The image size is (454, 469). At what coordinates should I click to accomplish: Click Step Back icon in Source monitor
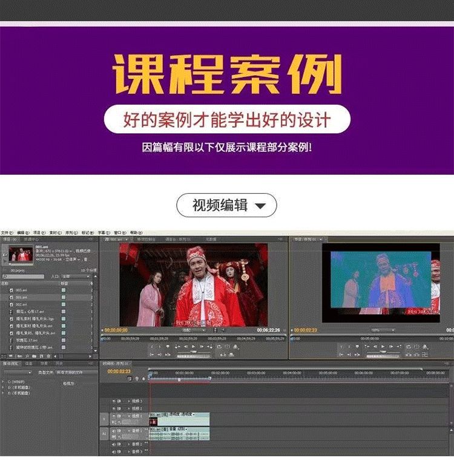coord(186,347)
